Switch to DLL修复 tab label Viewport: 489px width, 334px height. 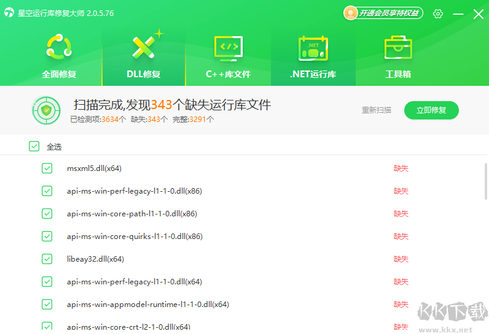tap(144, 74)
